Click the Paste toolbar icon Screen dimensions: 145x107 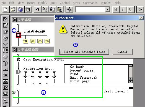tap(60, 9)
